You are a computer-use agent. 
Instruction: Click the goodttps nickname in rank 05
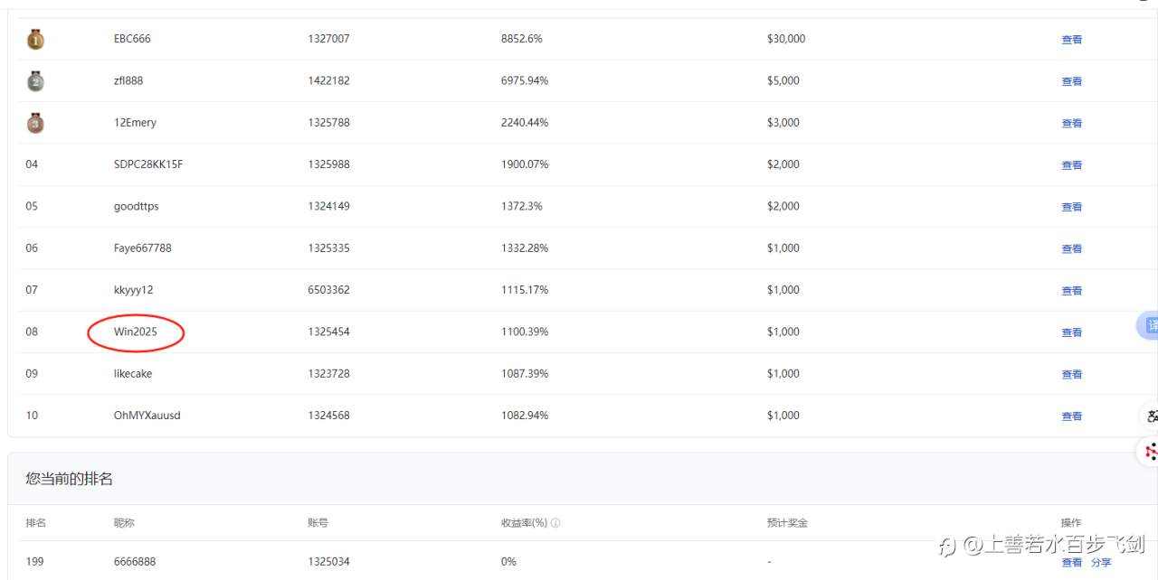pos(136,206)
